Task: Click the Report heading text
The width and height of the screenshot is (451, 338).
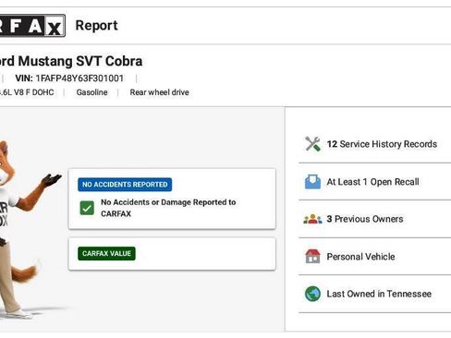Action: click(x=96, y=26)
